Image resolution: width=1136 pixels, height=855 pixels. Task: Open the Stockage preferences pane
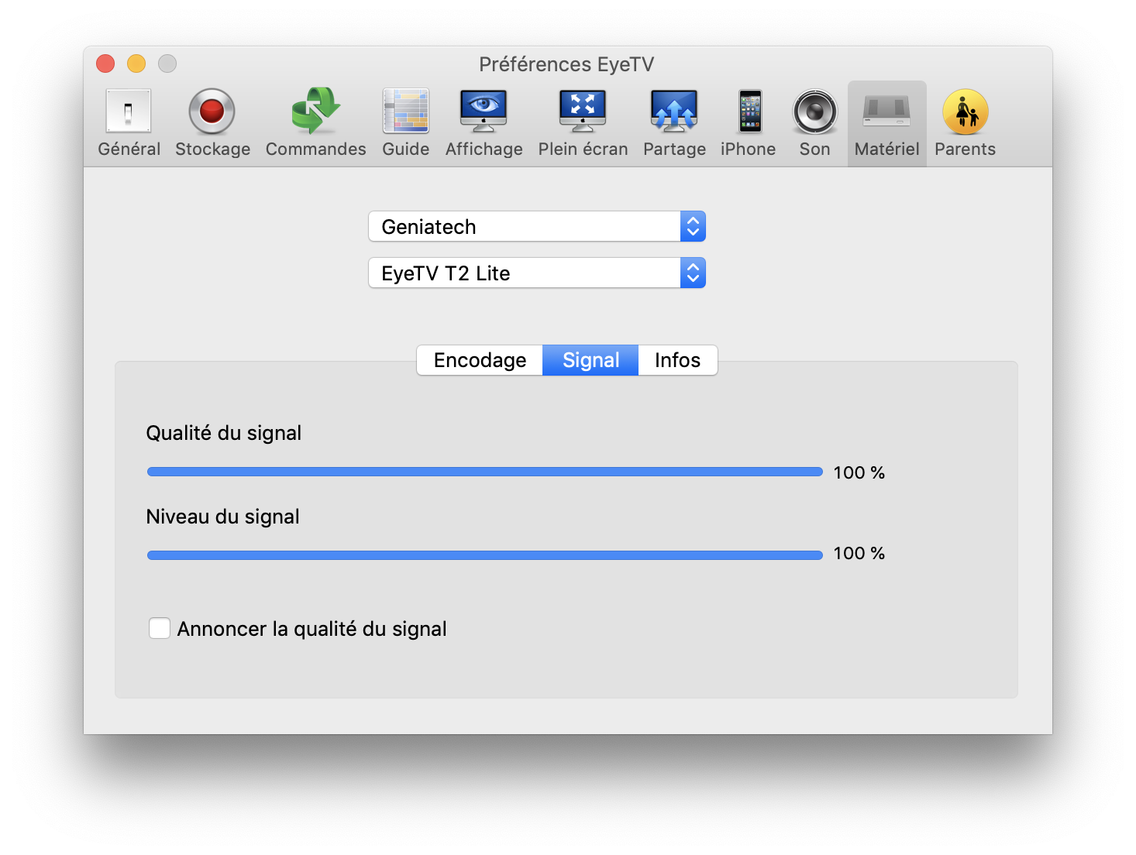click(x=212, y=122)
